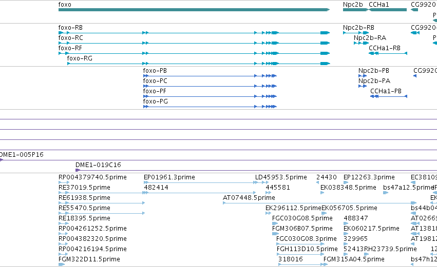The width and height of the screenshot is (437, 267).
Task: Click the FGC030G08.3prime EST label
Action: [307, 239]
